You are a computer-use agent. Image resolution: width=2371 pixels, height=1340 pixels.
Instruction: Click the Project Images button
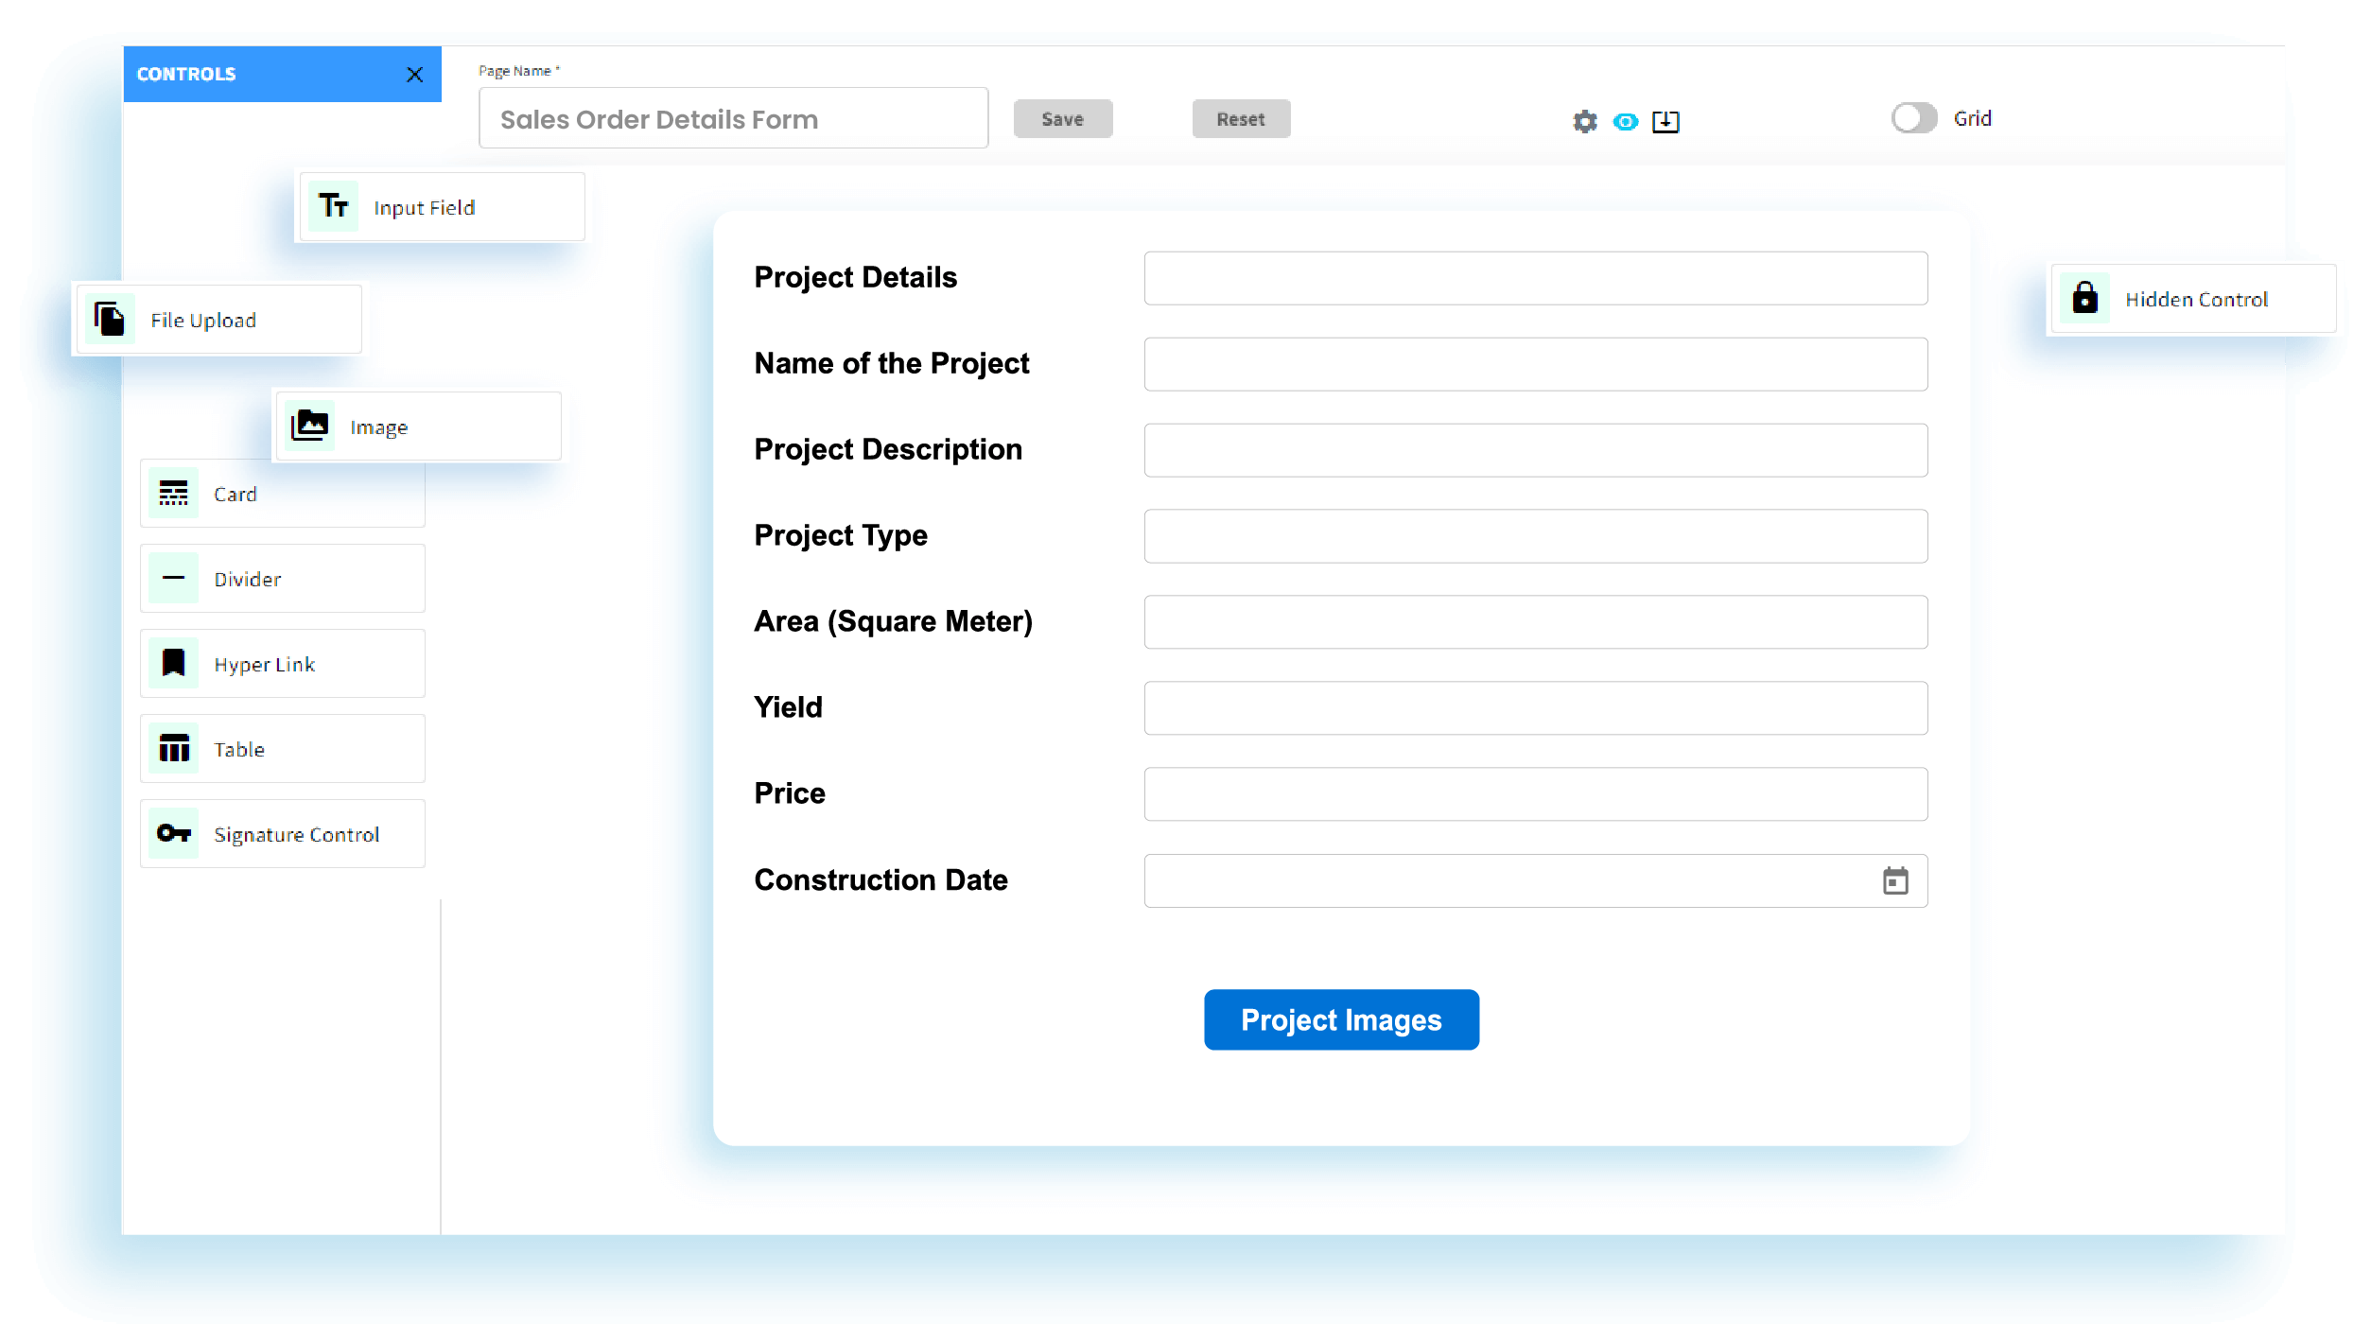[x=1340, y=1019]
